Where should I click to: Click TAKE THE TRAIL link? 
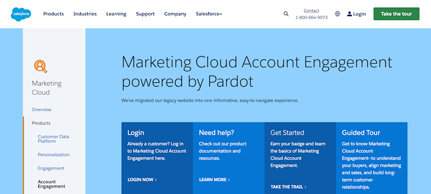click(287, 187)
